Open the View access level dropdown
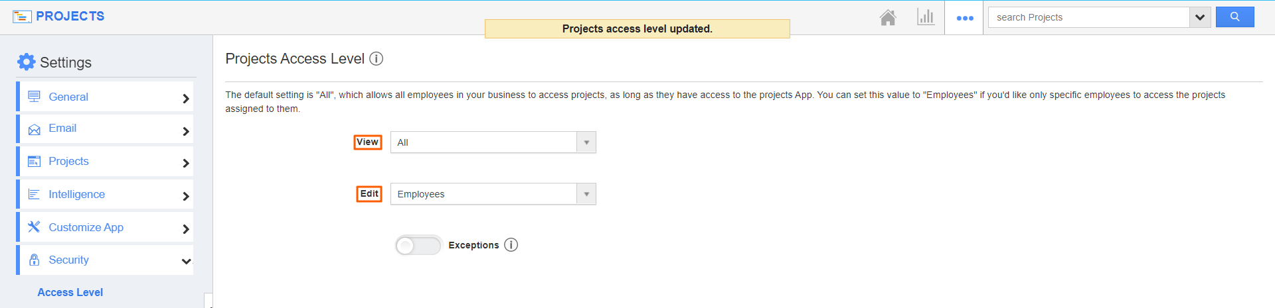The width and height of the screenshot is (1275, 308). pos(493,142)
